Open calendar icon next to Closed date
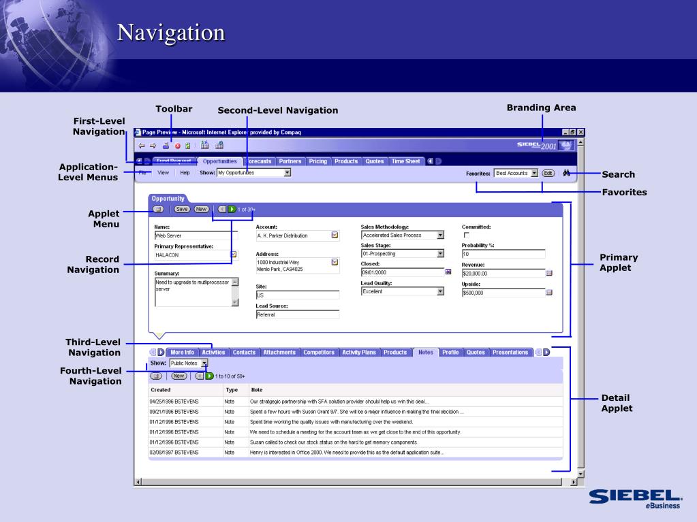This screenshot has width=697, height=522. click(448, 272)
